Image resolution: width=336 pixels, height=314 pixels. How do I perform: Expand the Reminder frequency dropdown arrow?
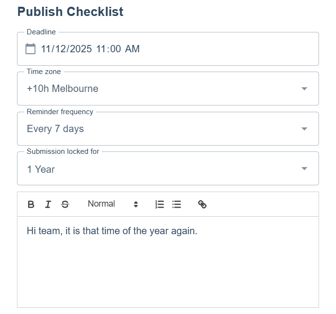pyautogui.click(x=304, y=129)
